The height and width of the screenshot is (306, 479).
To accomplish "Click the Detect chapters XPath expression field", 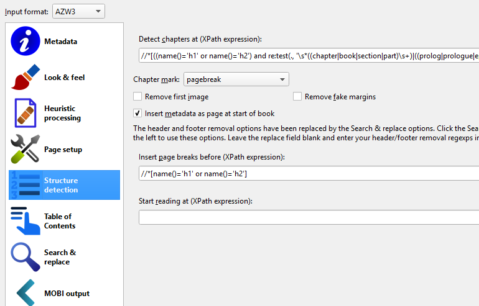I will click(x=309, y=56).
